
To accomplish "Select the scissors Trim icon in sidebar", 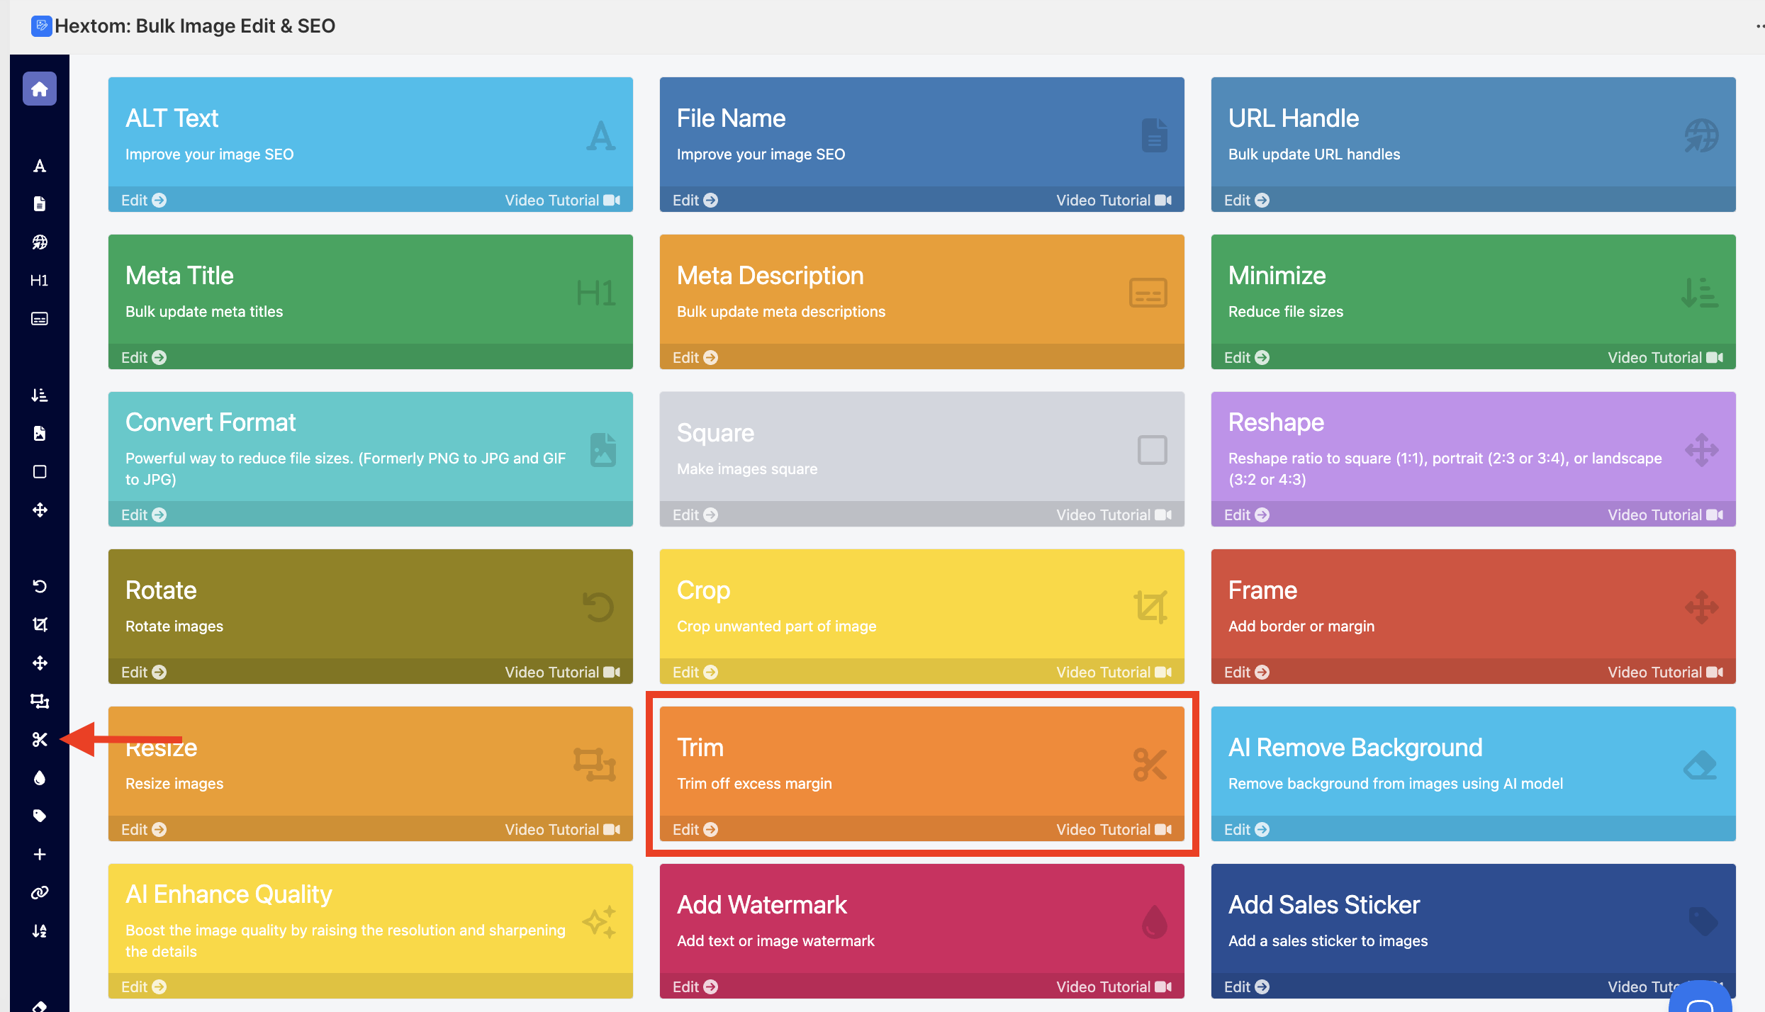I will tap(40, 740).
